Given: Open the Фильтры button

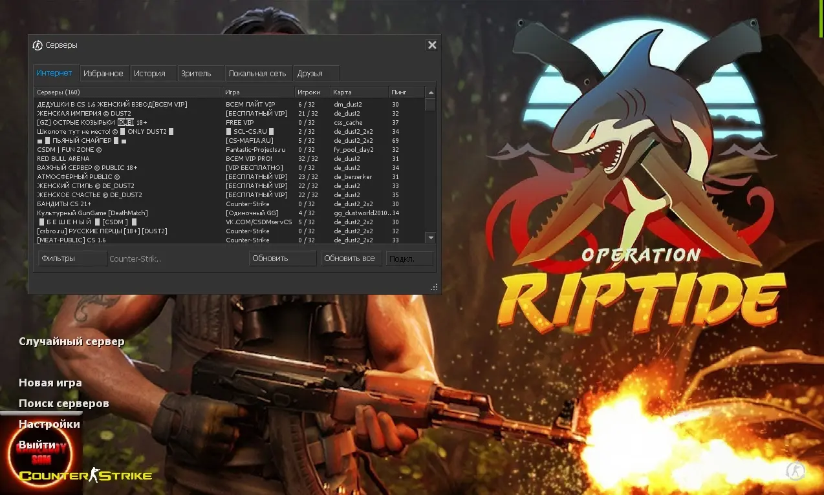Looking at the screenshot, I should tap(72, 258).
